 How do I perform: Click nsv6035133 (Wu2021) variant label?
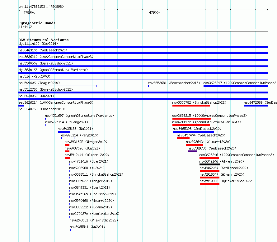tap(75, 129)
